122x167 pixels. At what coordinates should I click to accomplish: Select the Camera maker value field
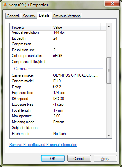point(76,75)
